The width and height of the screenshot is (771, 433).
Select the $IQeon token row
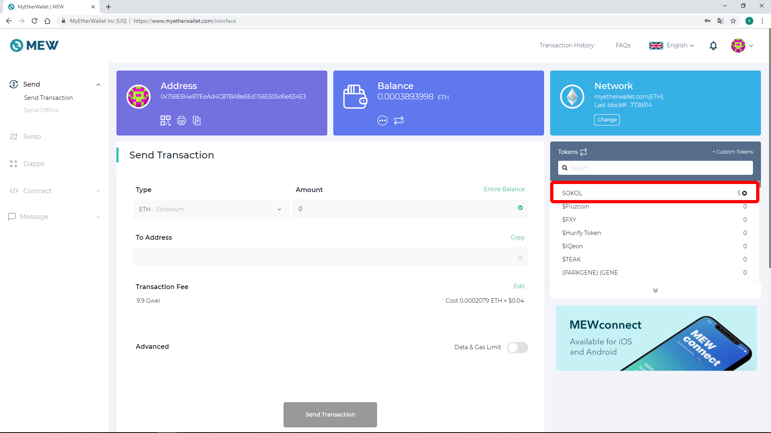(655, 246)
